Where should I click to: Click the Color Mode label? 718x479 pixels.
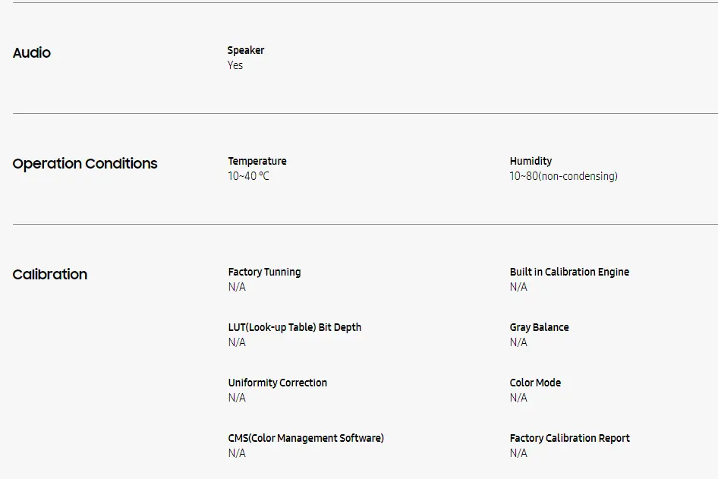tap(535, 383)
